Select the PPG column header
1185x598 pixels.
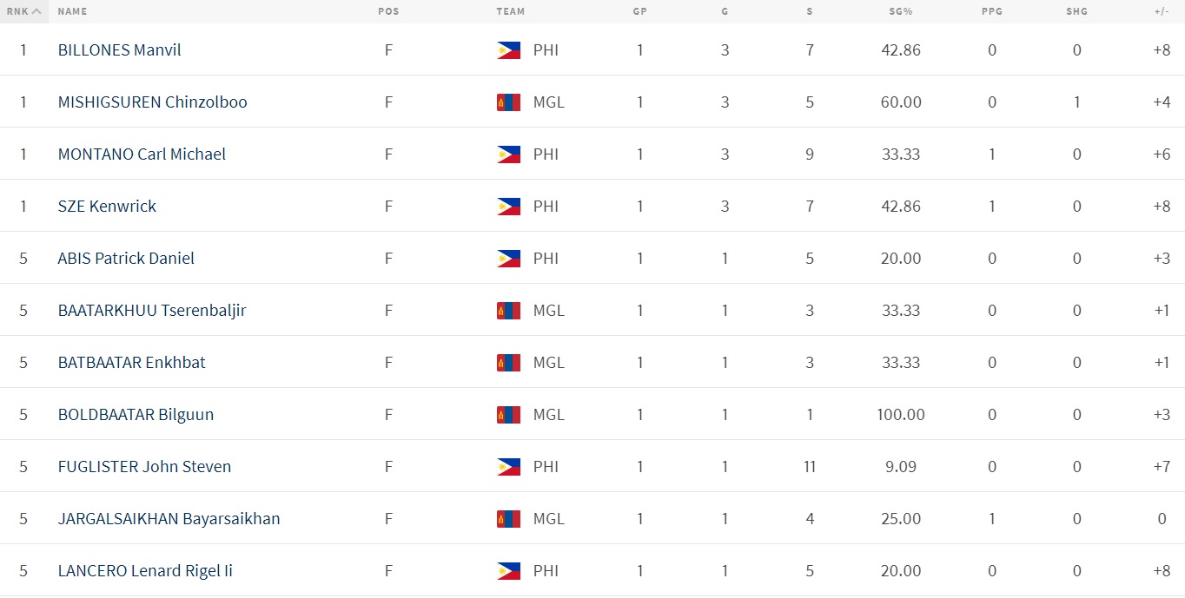pyautogui.click(x=991, y=12)
